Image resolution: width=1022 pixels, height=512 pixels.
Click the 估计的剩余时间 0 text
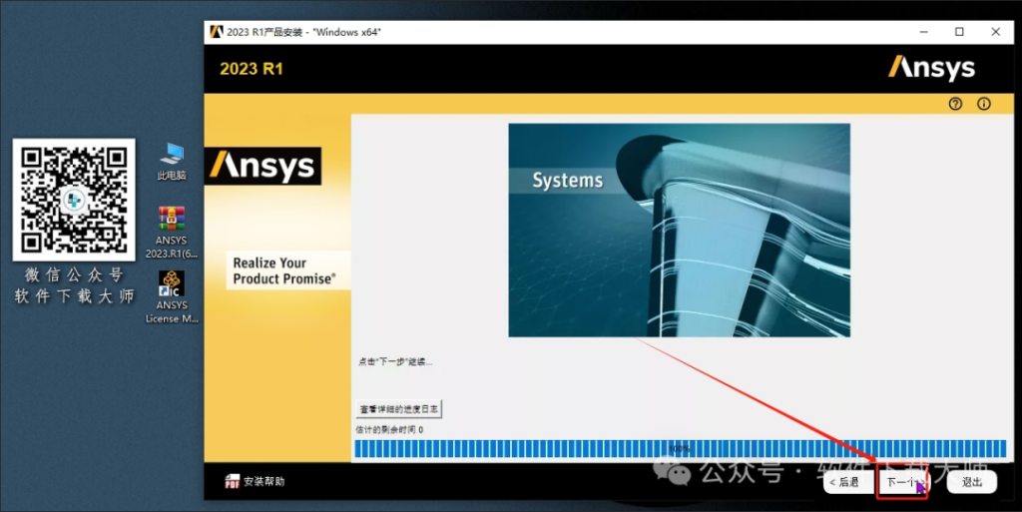pos(389,430)
